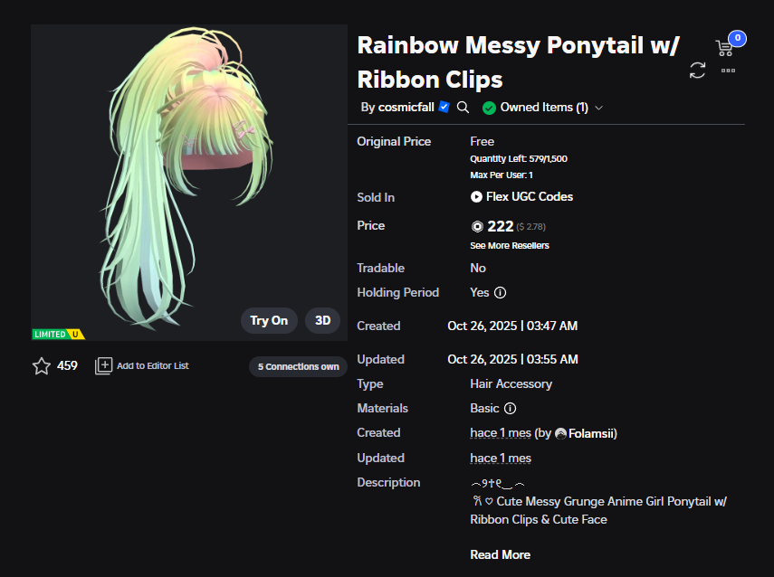This screenshot has width=774, height=577.
Task: Click the cart count badge showing 0
Action: [x=738, y=38]
